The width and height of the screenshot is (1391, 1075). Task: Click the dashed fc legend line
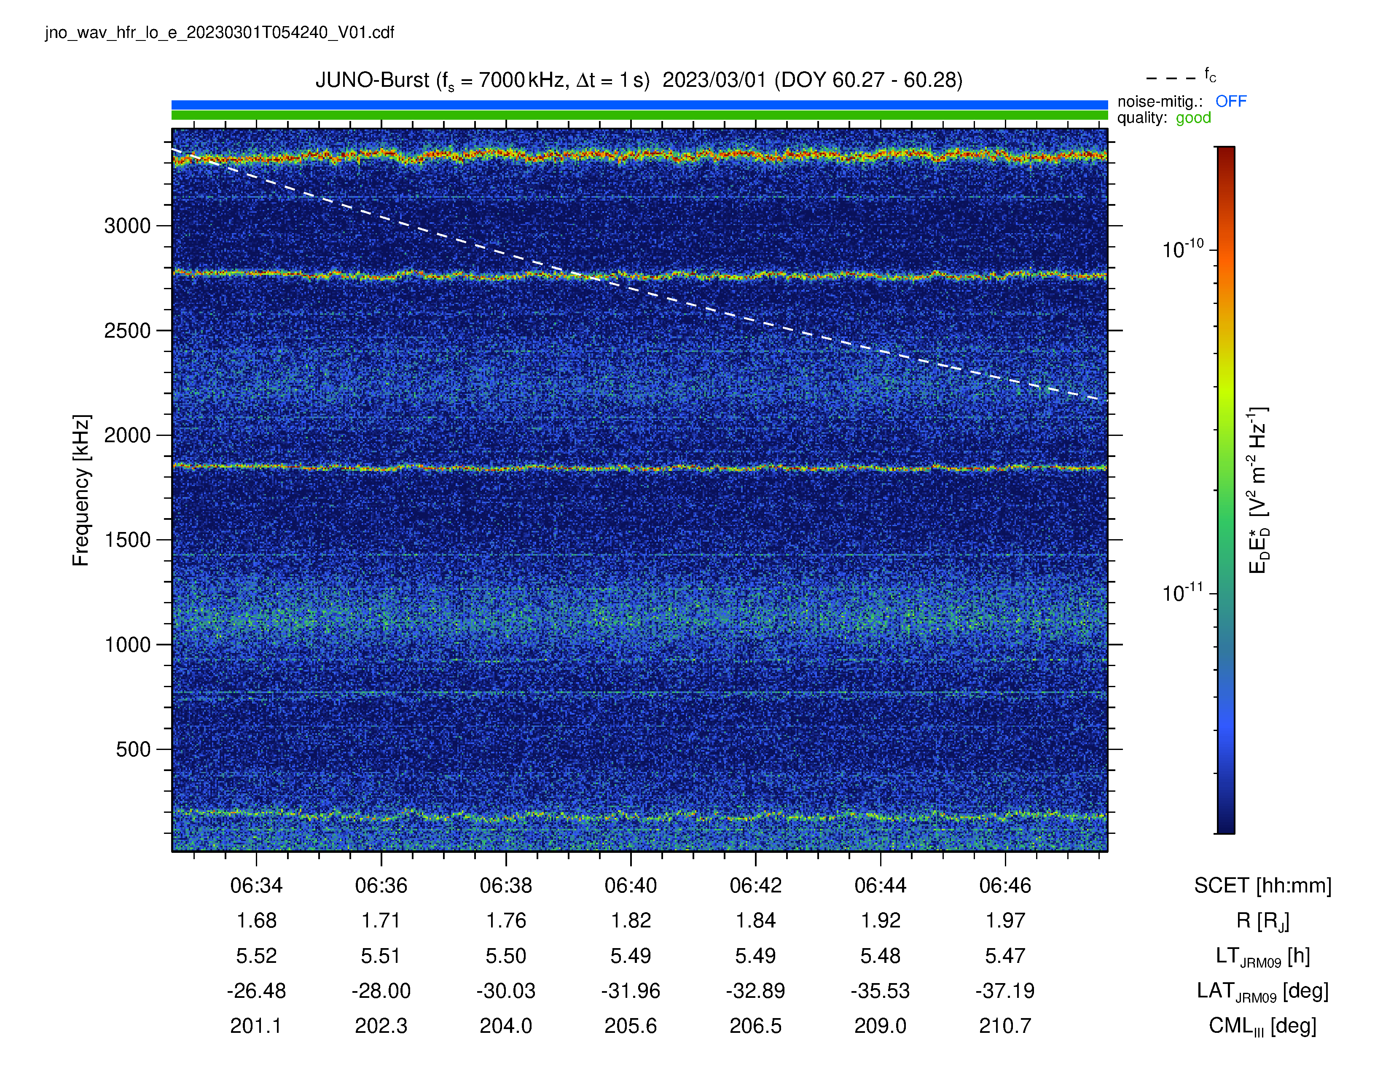pyautogui.click(x=1171, y=78)
